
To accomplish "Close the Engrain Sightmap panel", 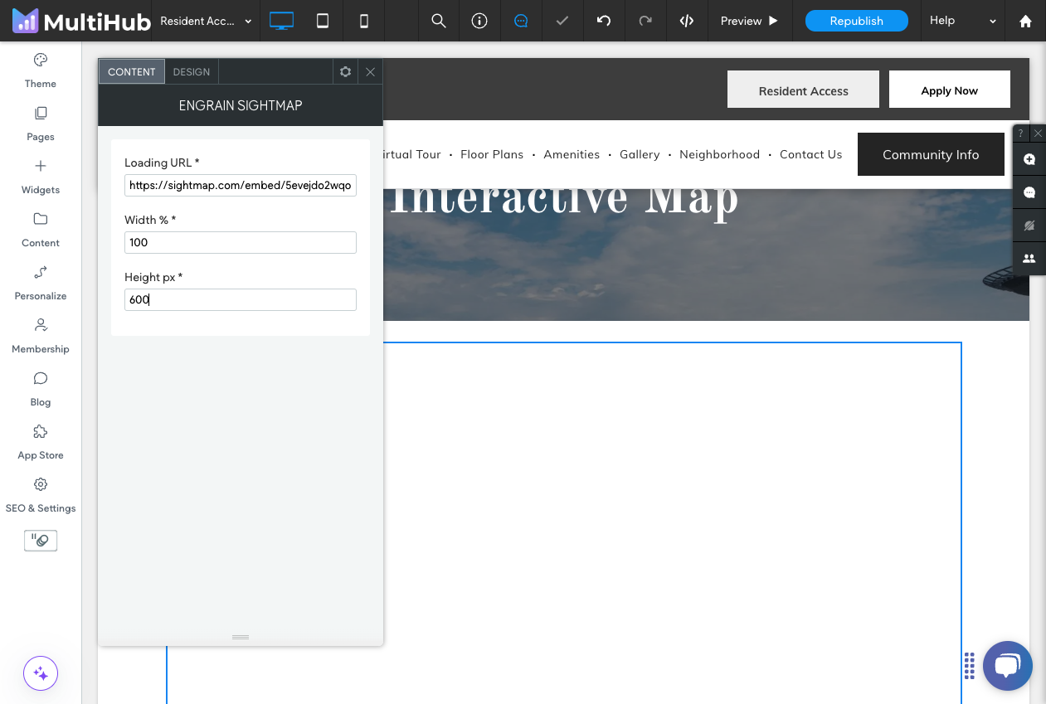I will pyautogui.click(x=370, y=71).
